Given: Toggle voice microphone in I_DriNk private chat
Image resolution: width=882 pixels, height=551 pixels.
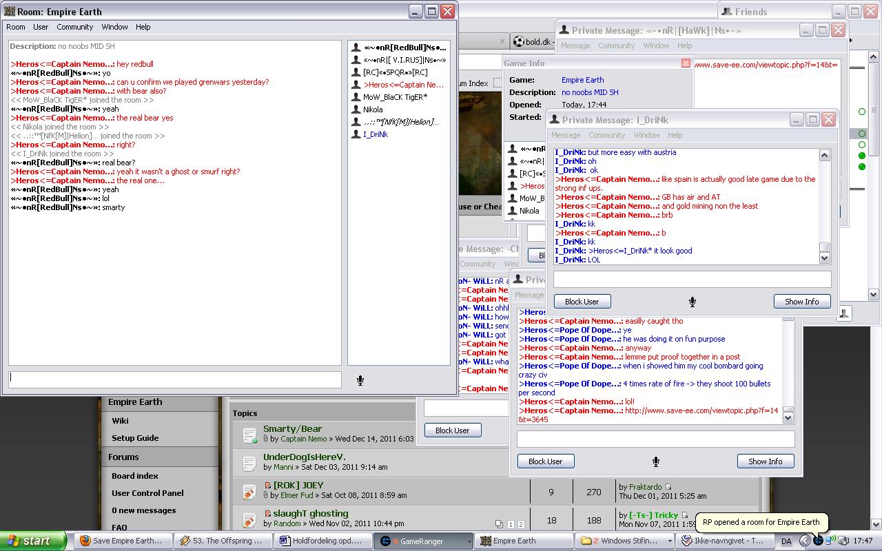Looking at the screenshot, I should click(692, 302).
